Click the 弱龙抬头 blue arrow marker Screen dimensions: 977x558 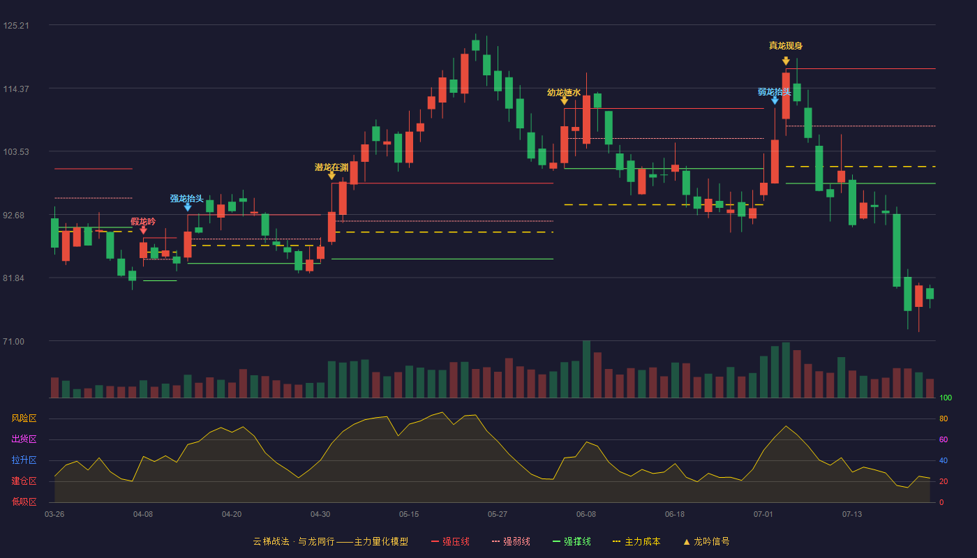pos(775,100)
